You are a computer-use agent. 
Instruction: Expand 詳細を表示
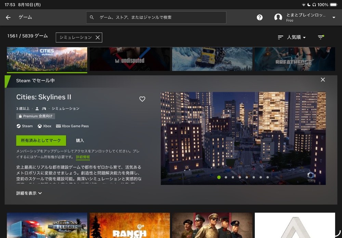[29, 193]
